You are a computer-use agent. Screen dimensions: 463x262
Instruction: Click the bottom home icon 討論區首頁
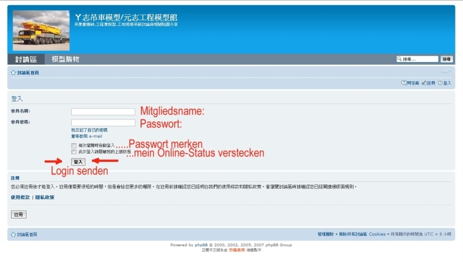pos(13,234)
